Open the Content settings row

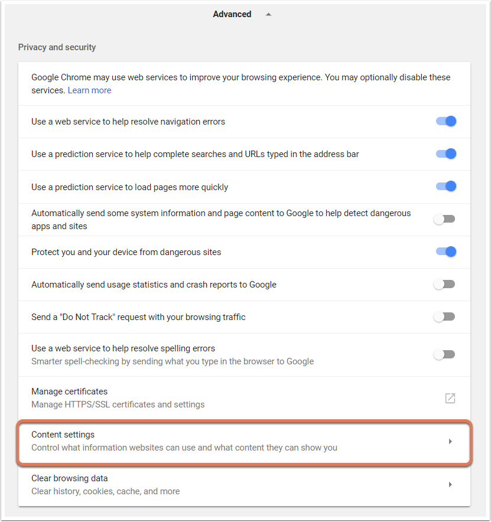coord(244,442)
